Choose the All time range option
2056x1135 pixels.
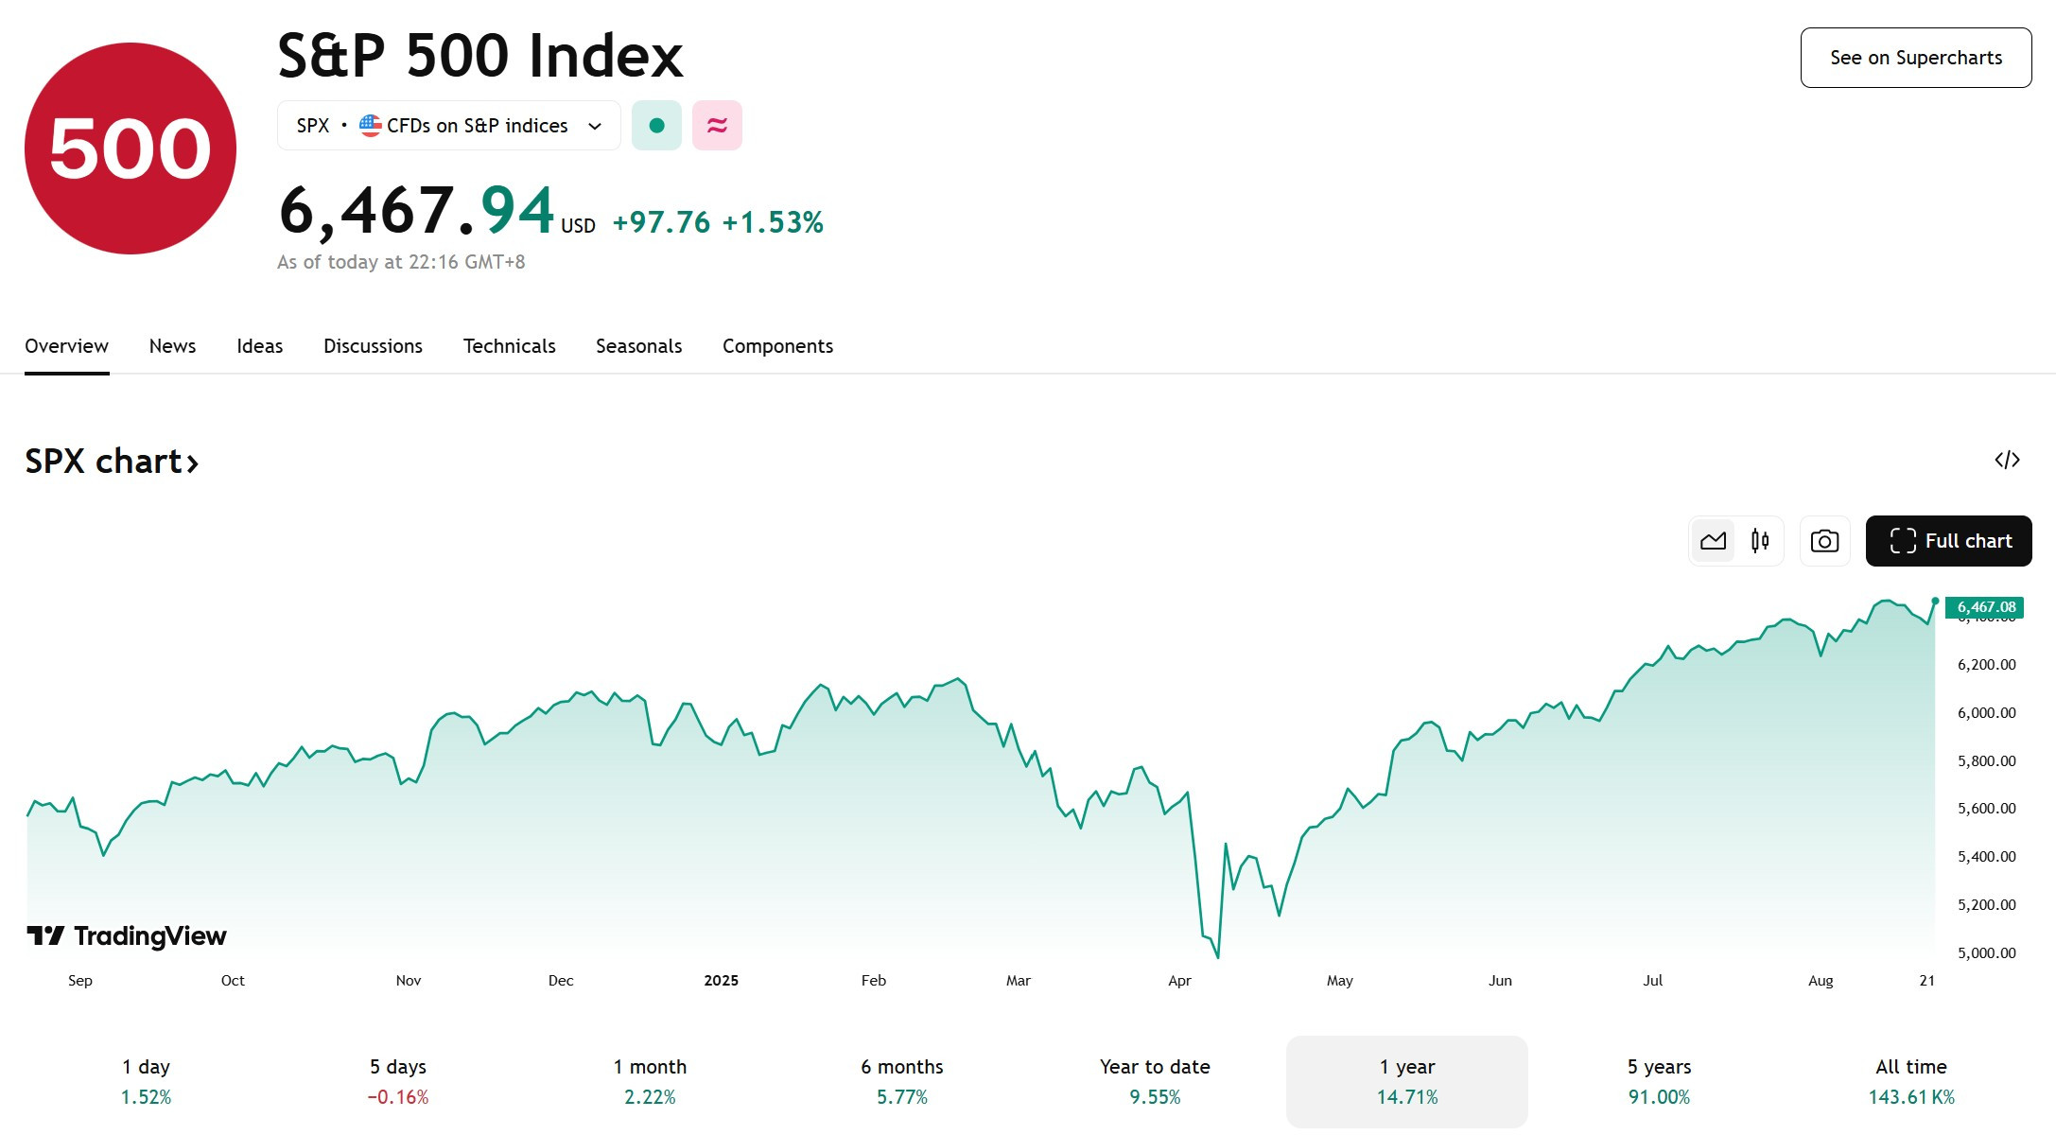click(x=1911, y=1081)
